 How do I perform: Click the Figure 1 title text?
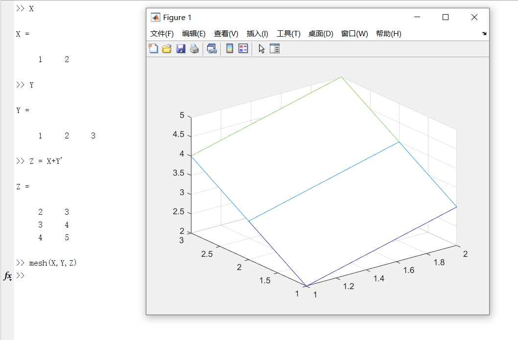[x=177, y=18]
